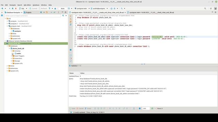
Task: Click the results Script button
Action: click(88, 108)
